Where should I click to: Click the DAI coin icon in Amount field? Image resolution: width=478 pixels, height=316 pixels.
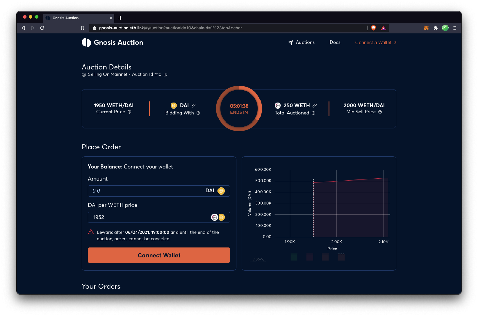pyautogui.click(x=221, y=191)
